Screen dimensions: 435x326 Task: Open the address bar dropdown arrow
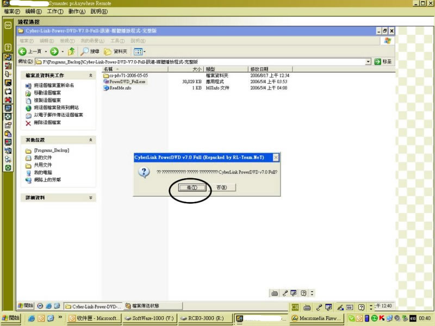pyautogui.click(x=368, y=61)
